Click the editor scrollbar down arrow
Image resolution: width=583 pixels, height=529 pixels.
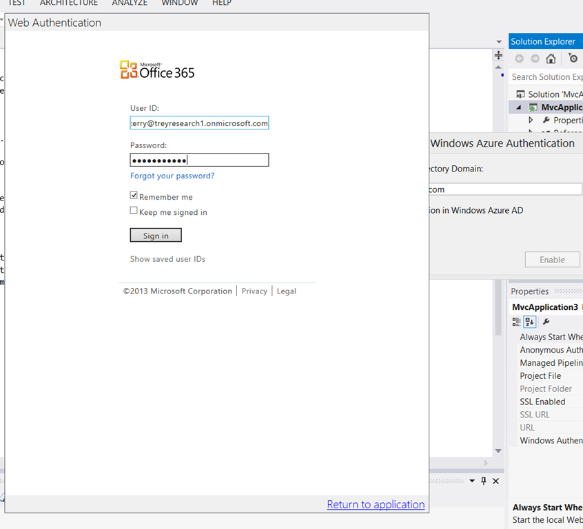coord(499,451)
